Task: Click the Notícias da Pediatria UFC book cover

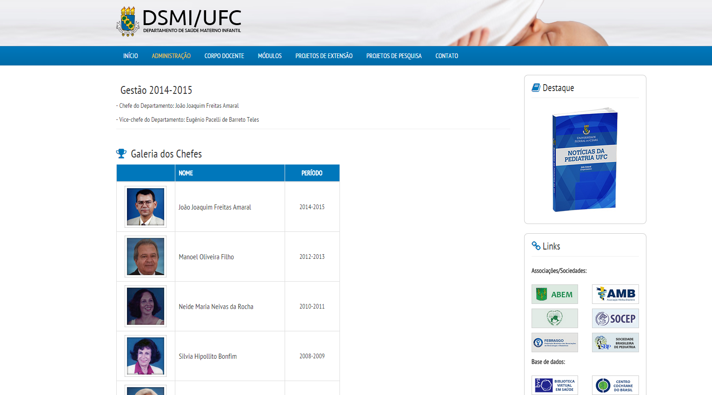Action: (585, 160)
